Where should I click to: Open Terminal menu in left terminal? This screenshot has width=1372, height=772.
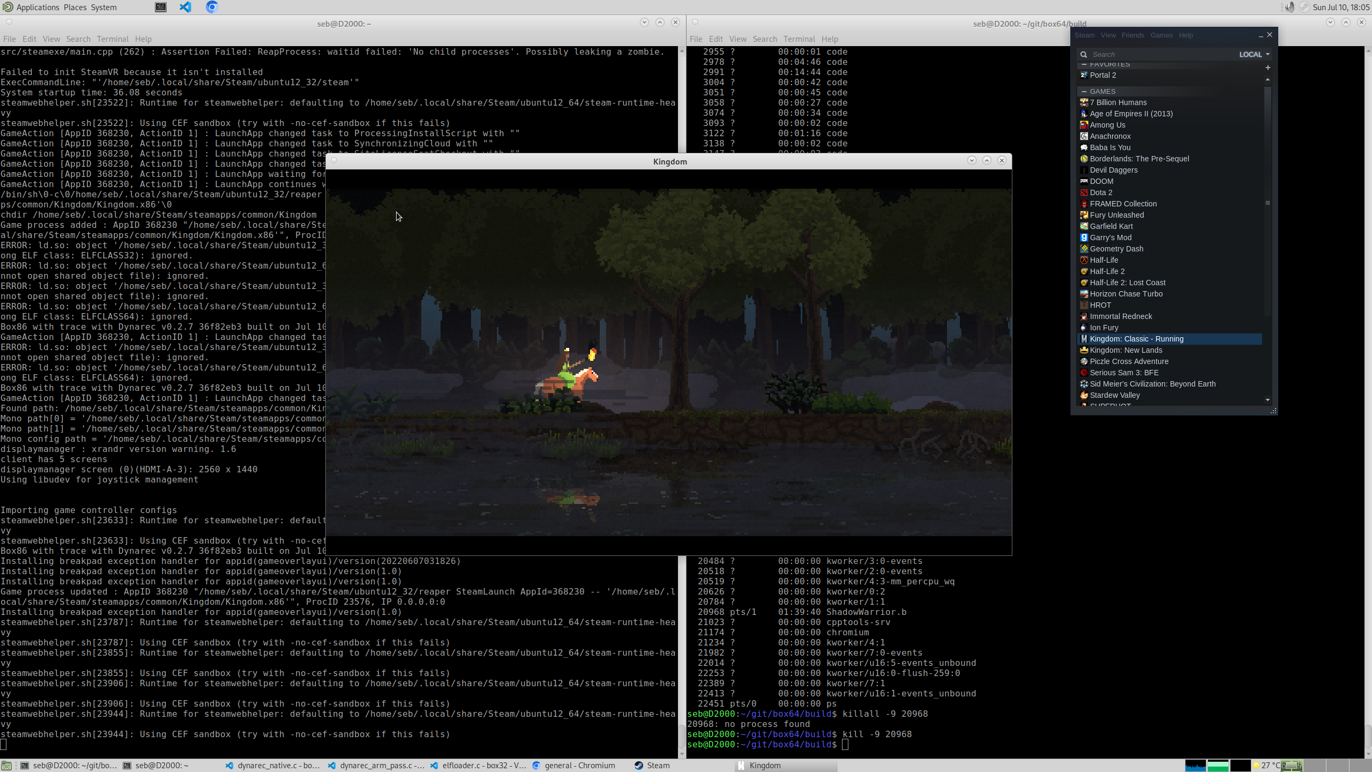113,39
